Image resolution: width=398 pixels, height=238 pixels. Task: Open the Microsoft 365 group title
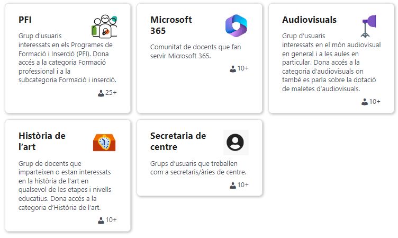(x=171, y=25)
